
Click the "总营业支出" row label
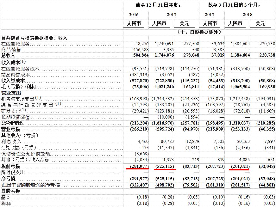(x=12, y=123)
